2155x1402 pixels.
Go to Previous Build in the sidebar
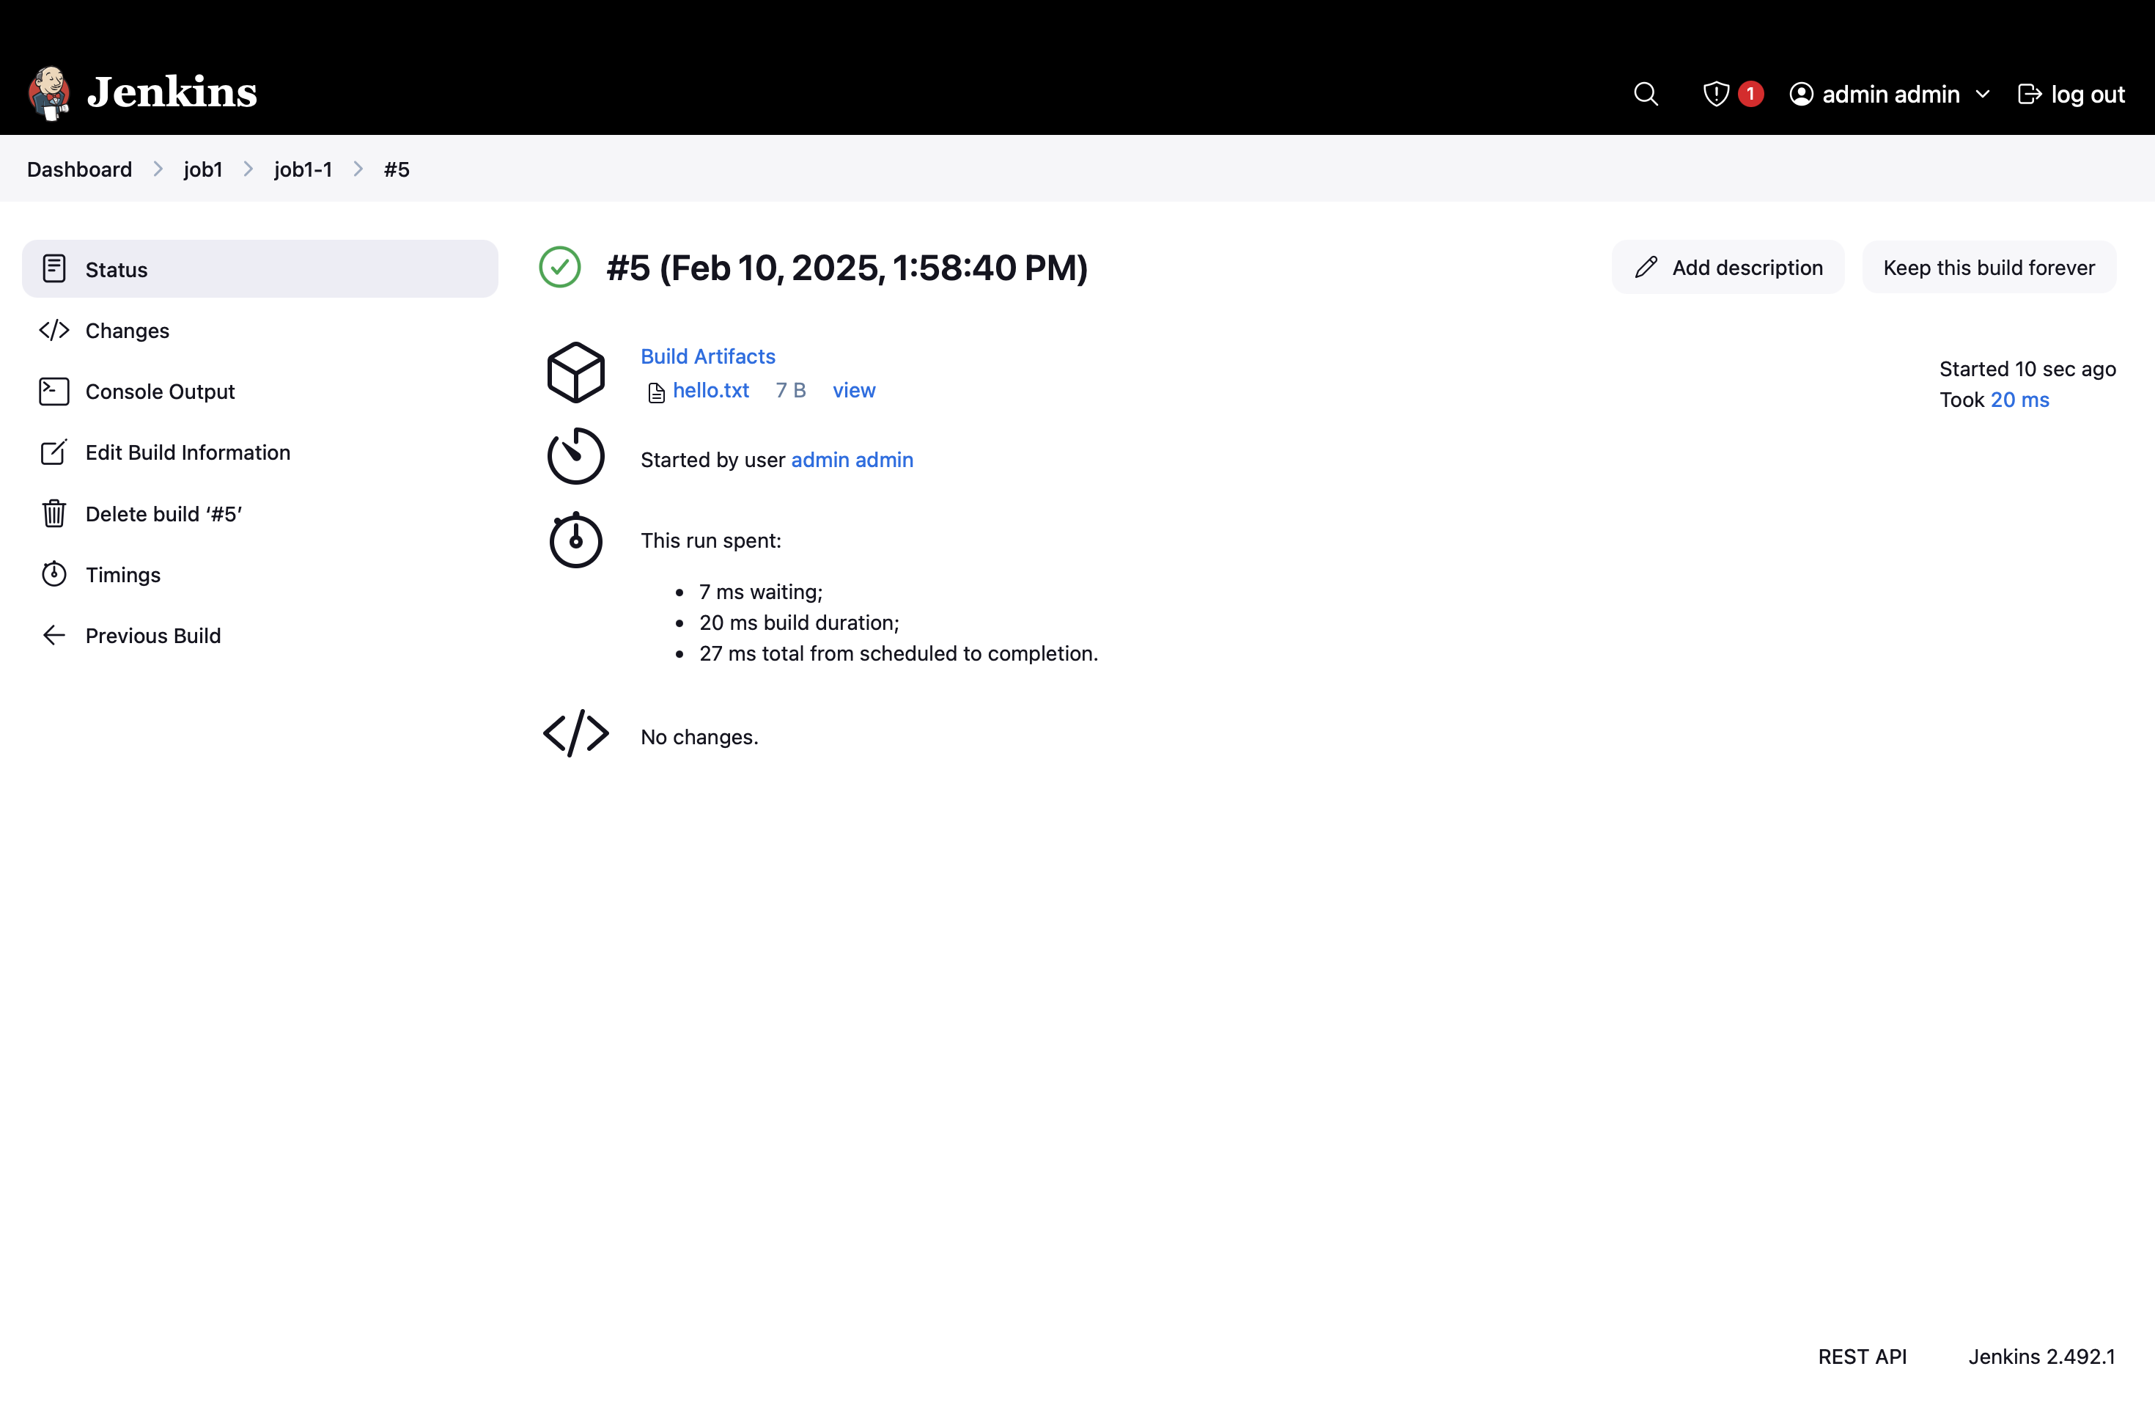coord(260,636)
